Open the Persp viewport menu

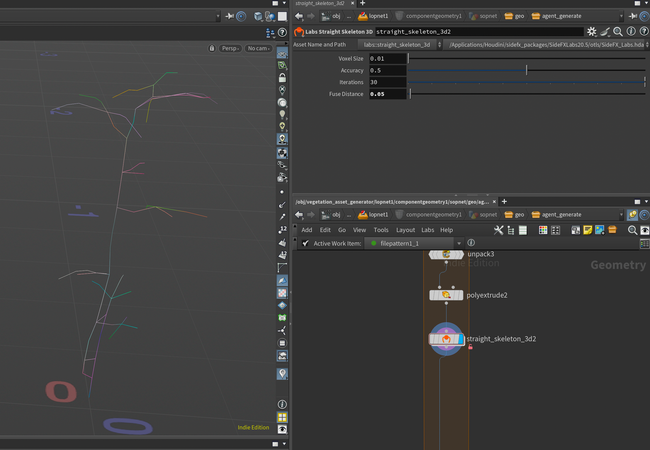coord(230,48)
